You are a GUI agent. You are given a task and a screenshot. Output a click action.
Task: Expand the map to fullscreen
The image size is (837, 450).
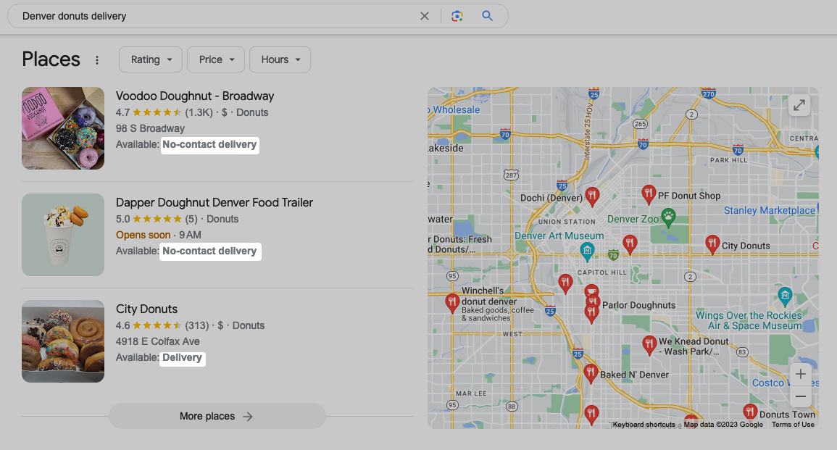(x=799, y=105)
